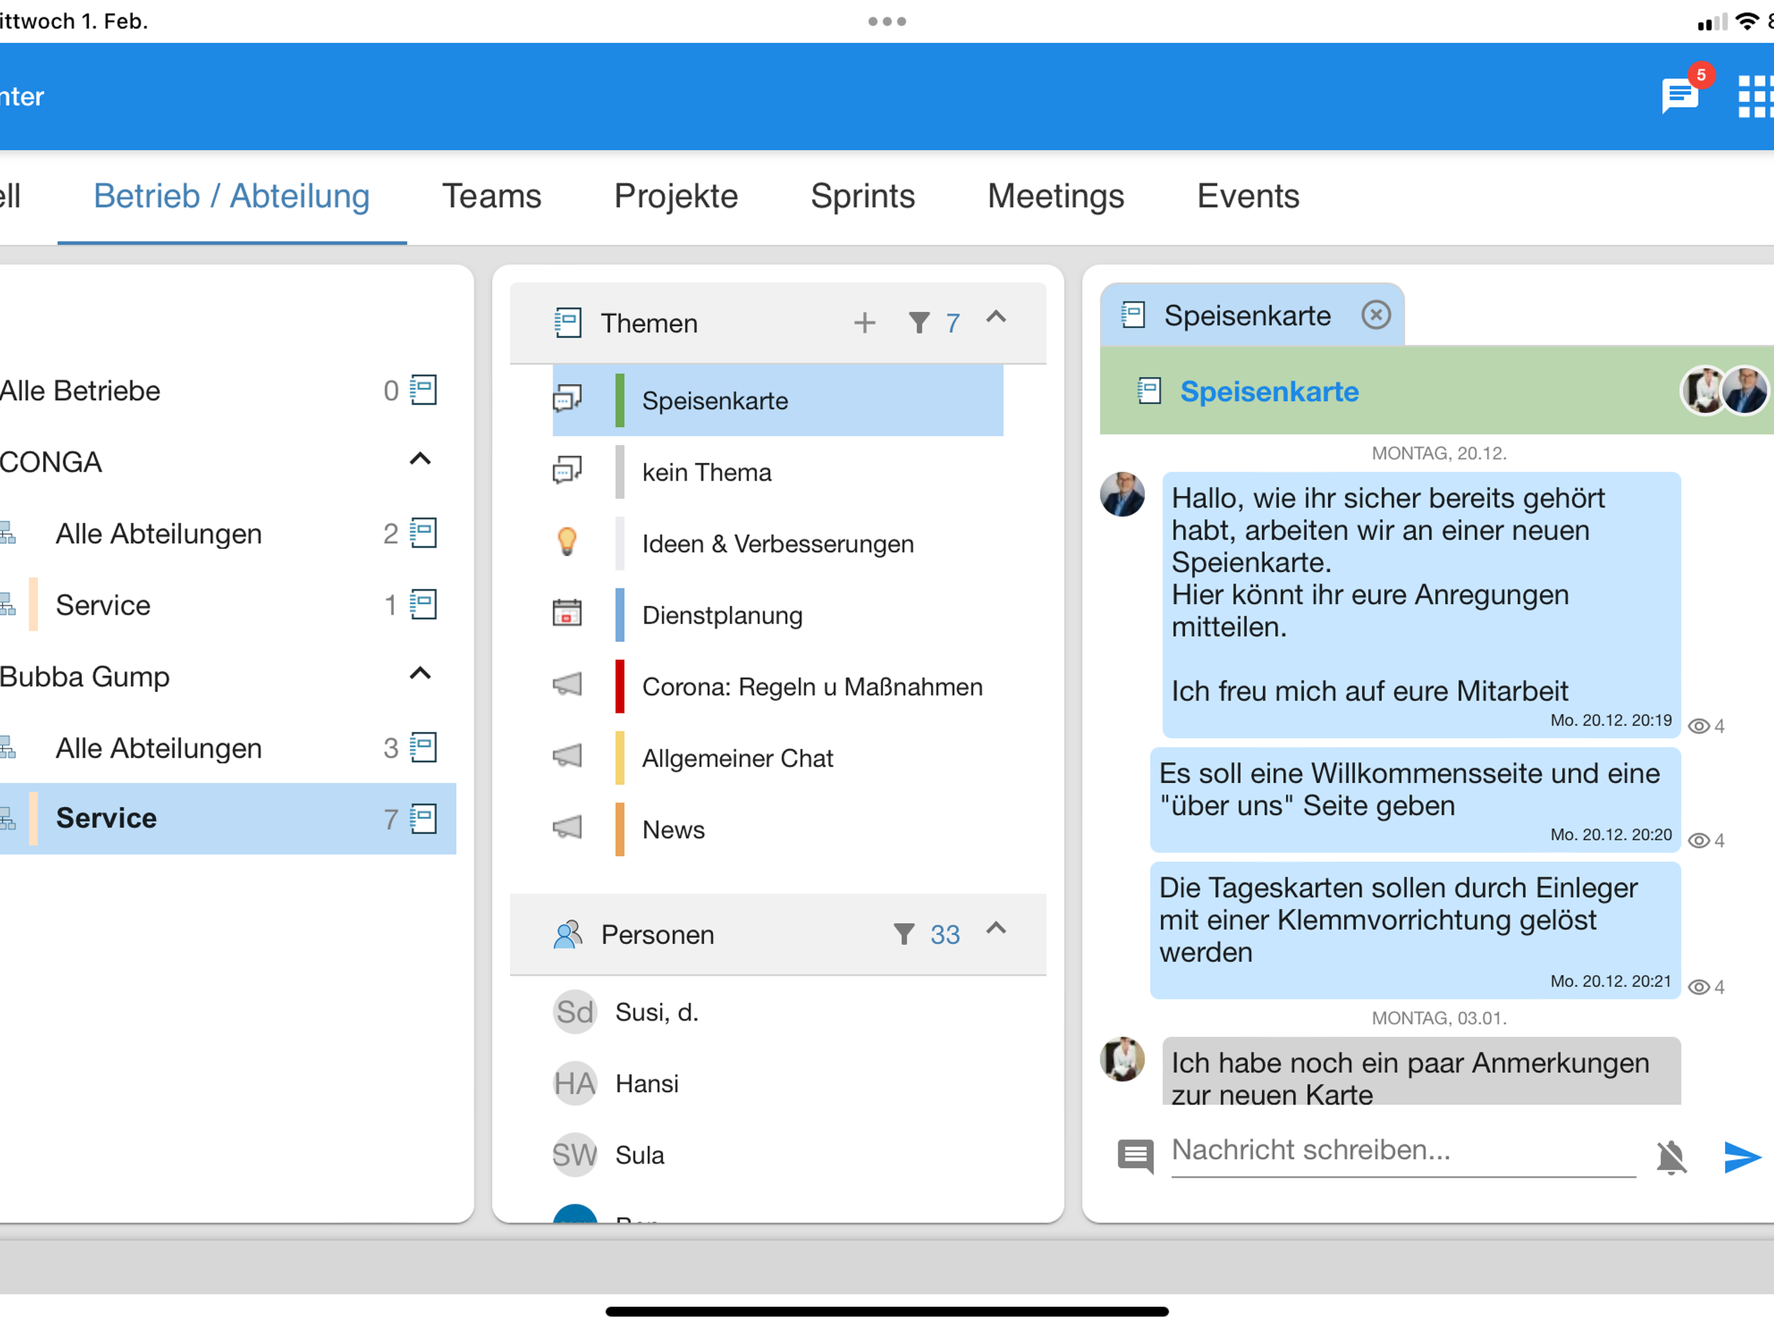Click the notebook icon in Speisenkarte green header
The width and height of the screenshot is (1774, 1330).
point(1149,391)
